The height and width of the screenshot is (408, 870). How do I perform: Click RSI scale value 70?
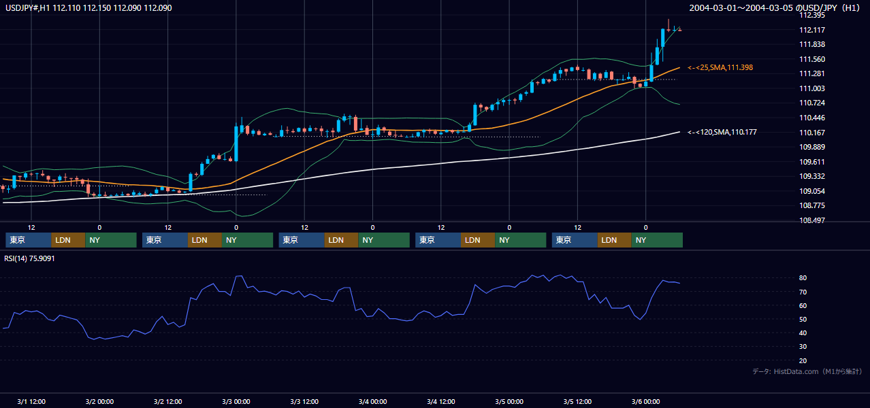(x=803, y=292)
